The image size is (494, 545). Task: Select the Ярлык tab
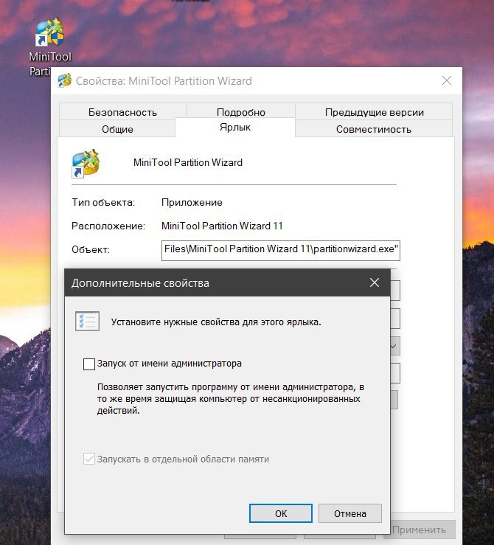[x=235, y=127]
